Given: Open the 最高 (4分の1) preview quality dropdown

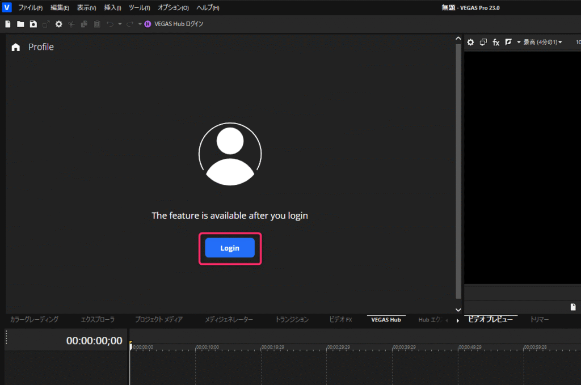Looking at the screenshot, I should click(542, 43).
